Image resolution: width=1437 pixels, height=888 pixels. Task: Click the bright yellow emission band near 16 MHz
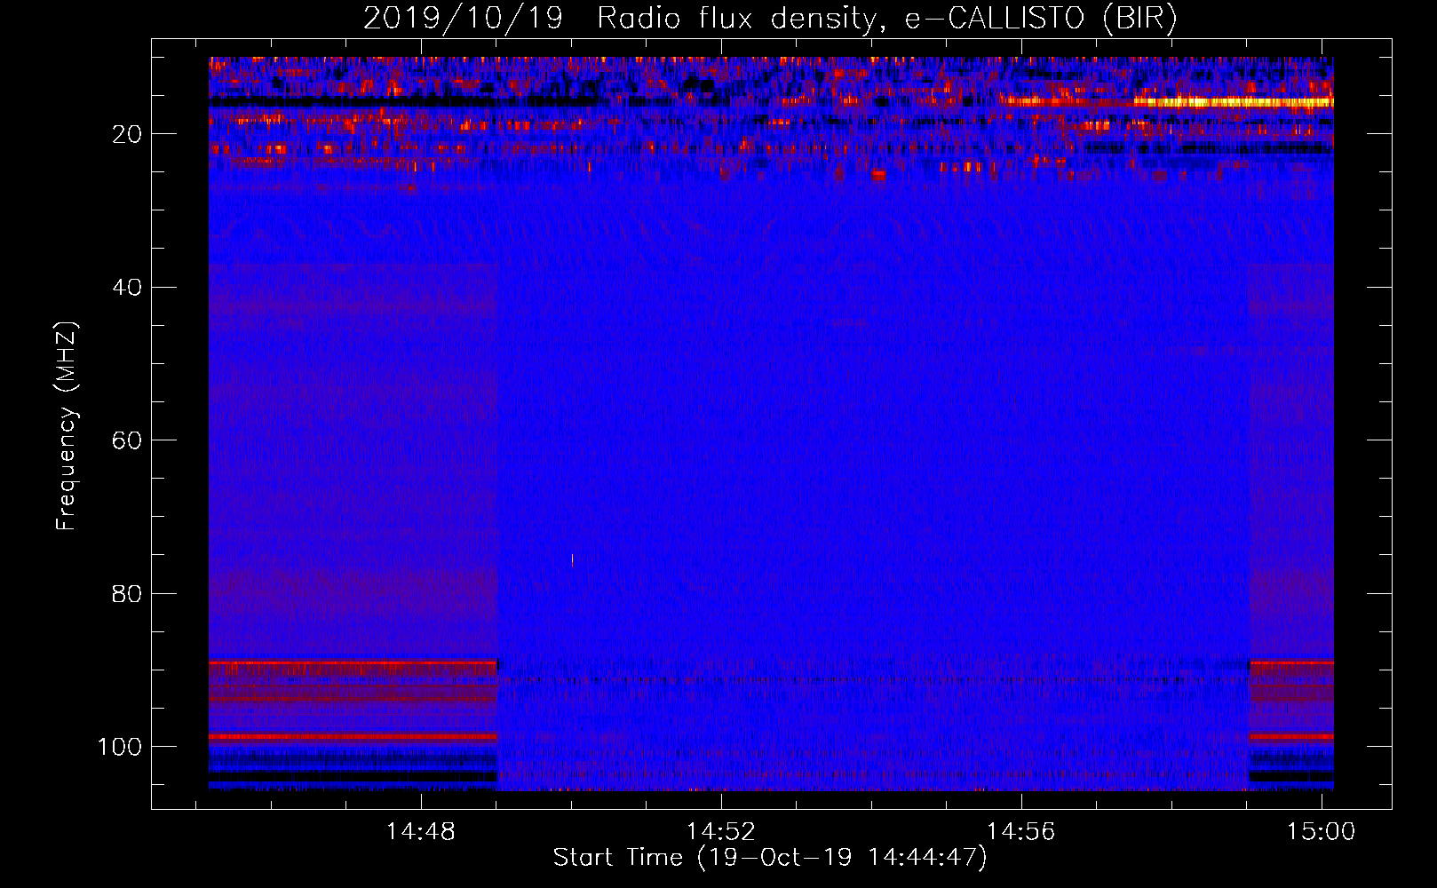pos(1235,102)
